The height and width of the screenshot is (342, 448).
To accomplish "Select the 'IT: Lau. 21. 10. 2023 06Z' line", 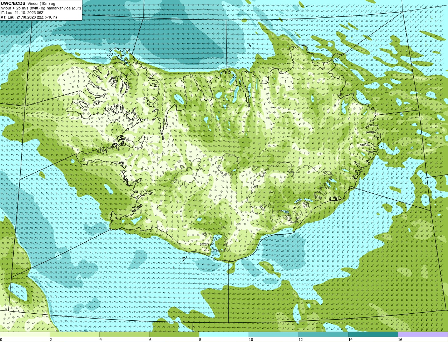I will click(22, 13).
